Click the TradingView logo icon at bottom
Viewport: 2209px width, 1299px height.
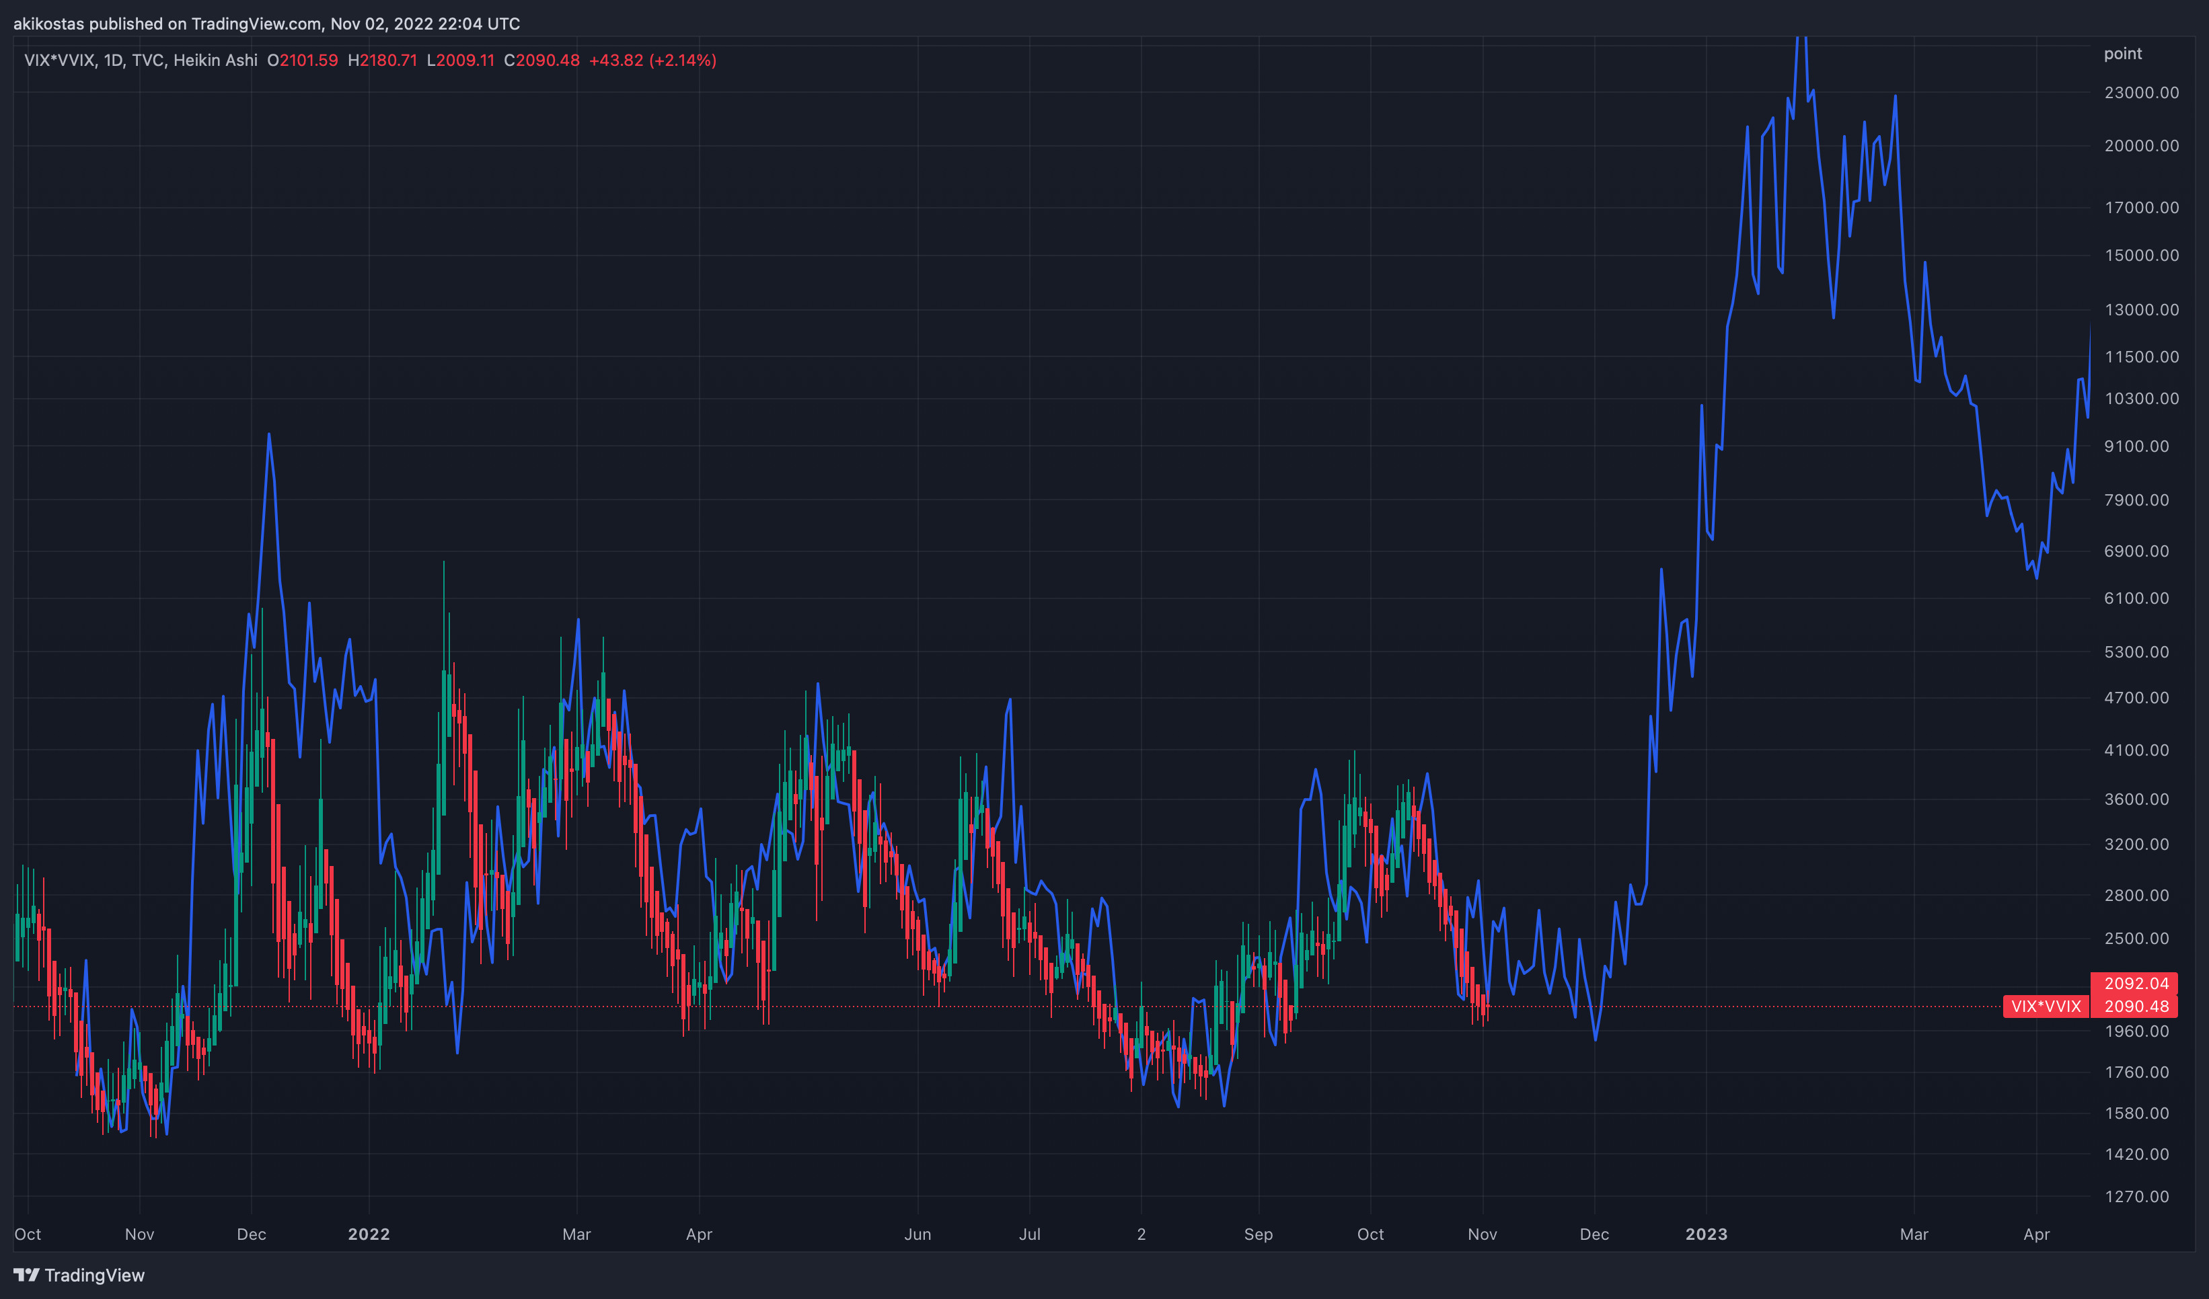[x=26, y=1275]
